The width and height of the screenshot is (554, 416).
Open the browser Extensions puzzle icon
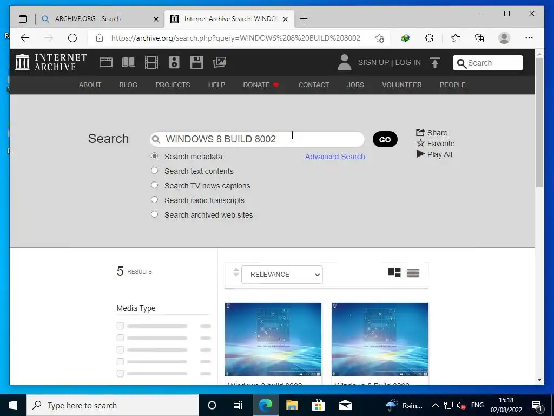[429, 38]
